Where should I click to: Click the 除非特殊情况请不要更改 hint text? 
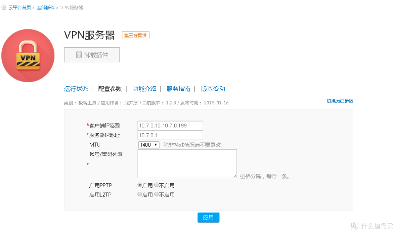192,145
